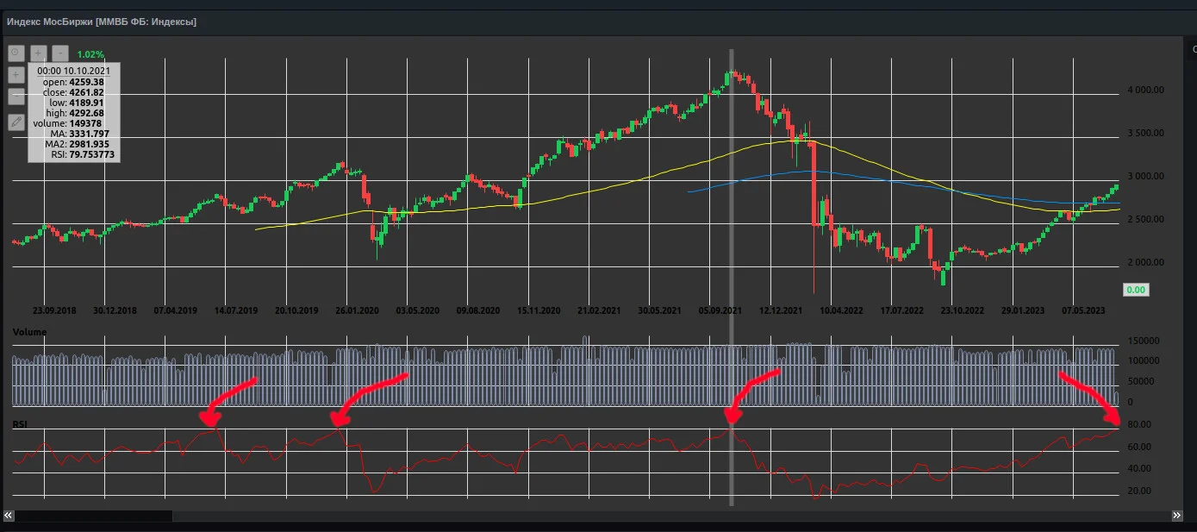Click the plus button right of the circle icon

(39, 53)
